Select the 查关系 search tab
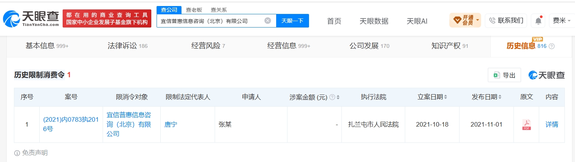This screenshot has width=575, height=162. click(219, 10)
